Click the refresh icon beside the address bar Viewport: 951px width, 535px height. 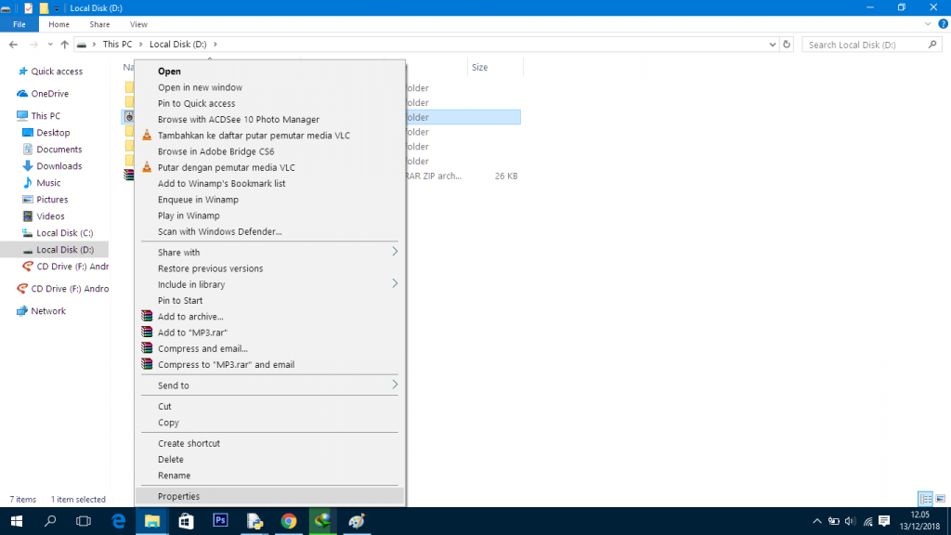click(788, 44)
